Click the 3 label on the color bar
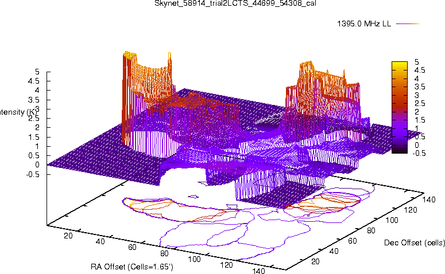445x274 pixels. 417,95
